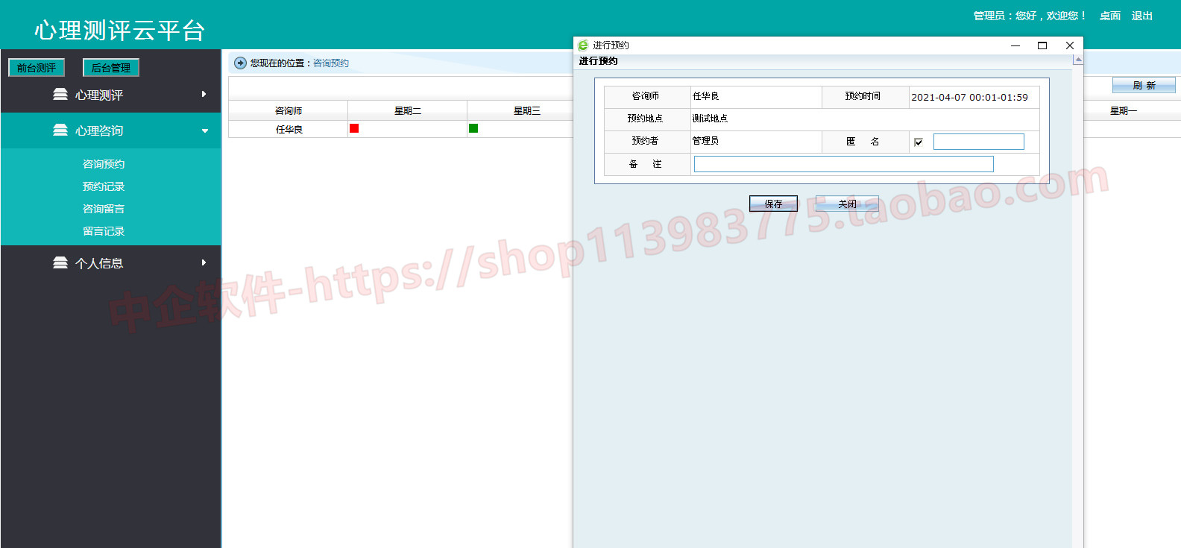1181x548 pixels.
Task: Click the 任华良 cell in schedule table
Action: point(289,130)
